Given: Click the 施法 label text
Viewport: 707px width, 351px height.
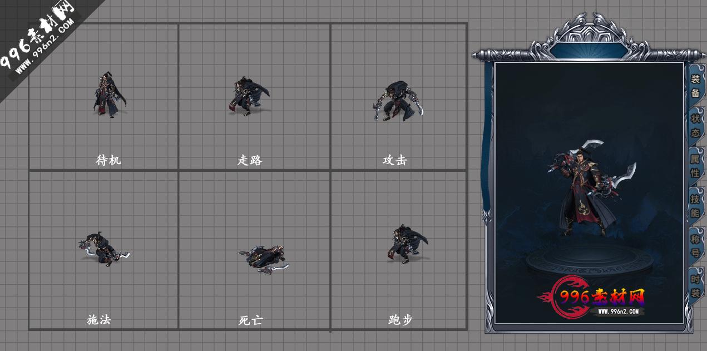Looking at the screenshot, I should [99, 320].
